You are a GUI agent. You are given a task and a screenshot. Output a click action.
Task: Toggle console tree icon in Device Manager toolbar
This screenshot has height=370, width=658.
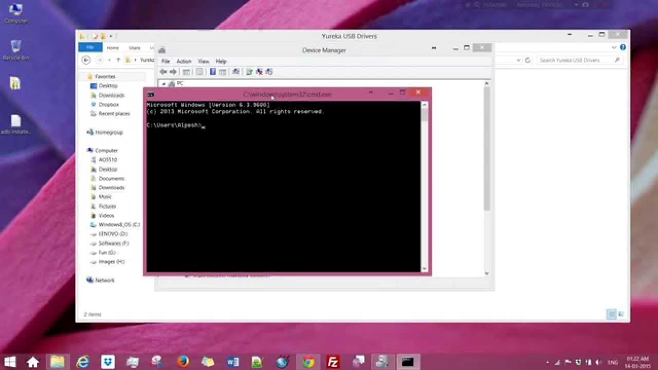coord(186,72)
